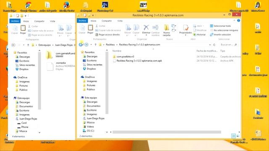
Task: Select Card in left window sidebar
Action: pyautogui.click(x=22, y=123)
